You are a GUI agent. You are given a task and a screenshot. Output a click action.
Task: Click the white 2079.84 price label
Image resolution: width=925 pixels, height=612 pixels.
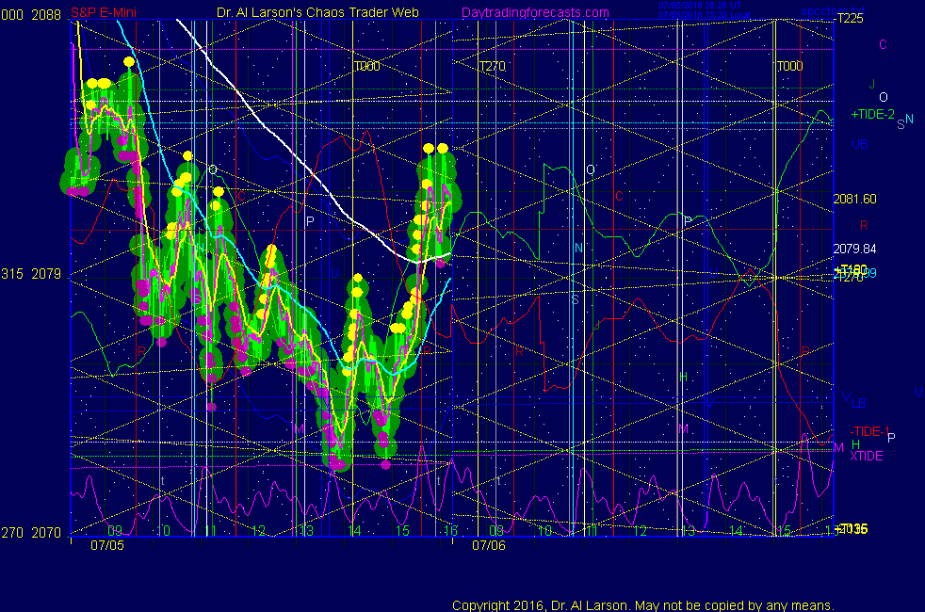(x=854, y=249)
